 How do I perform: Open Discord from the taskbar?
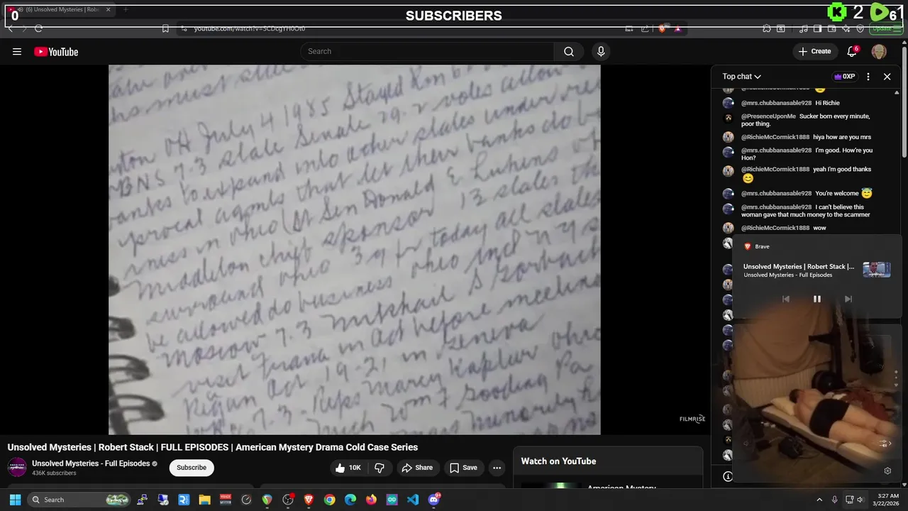point(434,500)
